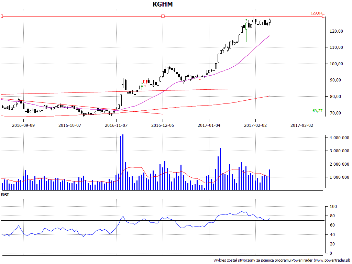Screen dimensions: 352x264
Task: Click the red candle in late November
Action: [x=148, y=81]
